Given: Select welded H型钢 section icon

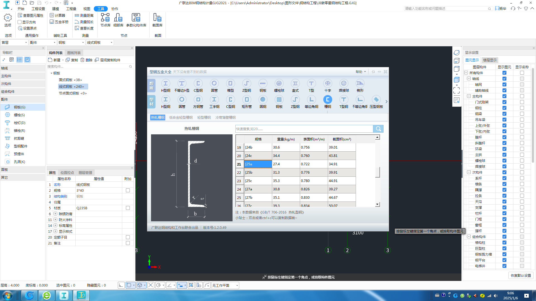Looking at the screenshot, I should [166, 86].
